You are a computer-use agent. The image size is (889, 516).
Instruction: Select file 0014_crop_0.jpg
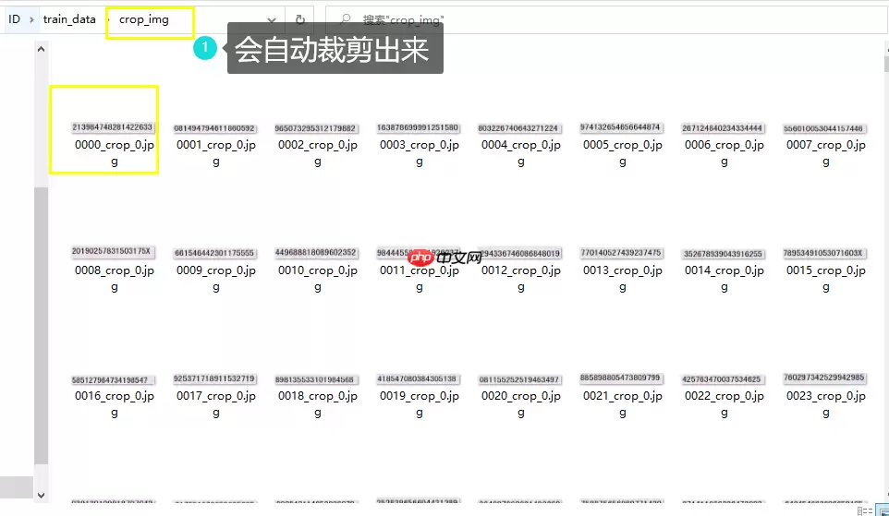pos(724,270)
